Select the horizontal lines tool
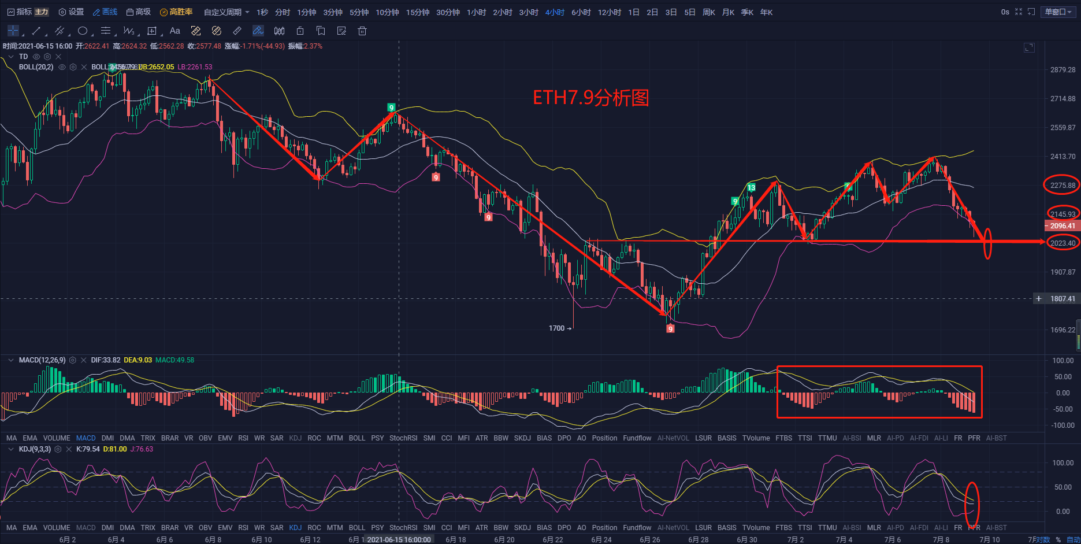1081x544 pixels. click(x=106, y=31)
